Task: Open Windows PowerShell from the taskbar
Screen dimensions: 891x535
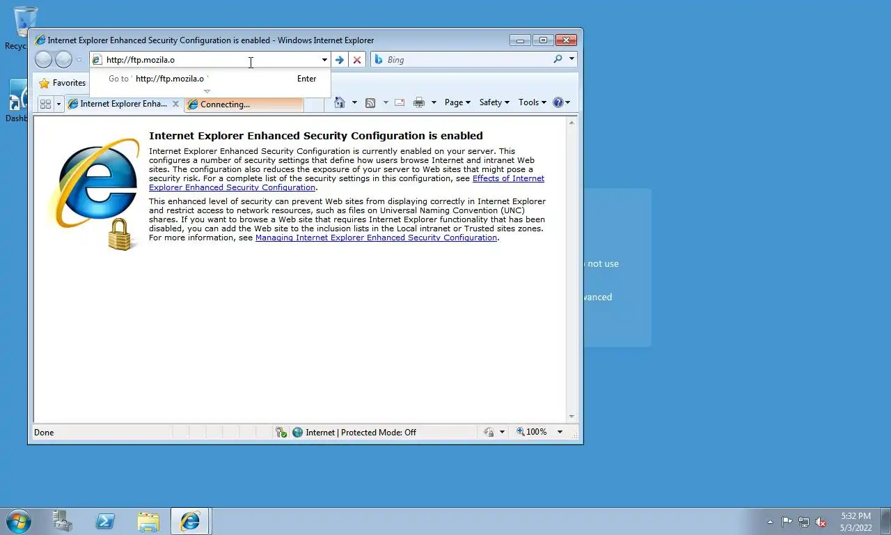Action: [x=105, y=521]
